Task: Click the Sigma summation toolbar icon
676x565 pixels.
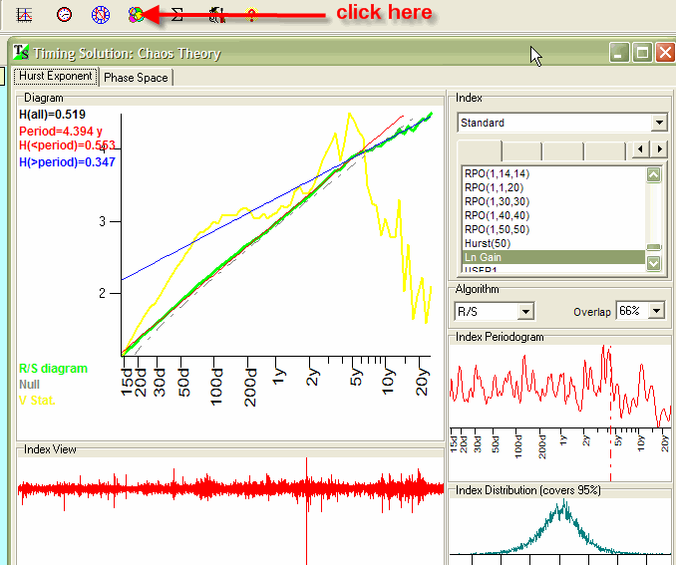Action: [176, 14]
